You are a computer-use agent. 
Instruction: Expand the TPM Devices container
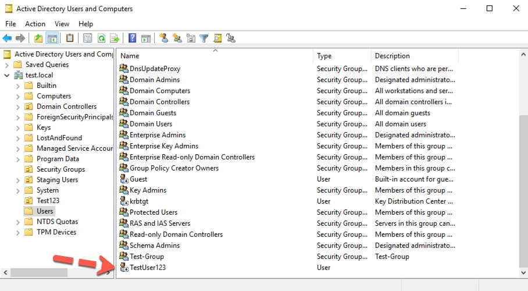[18, 232]
